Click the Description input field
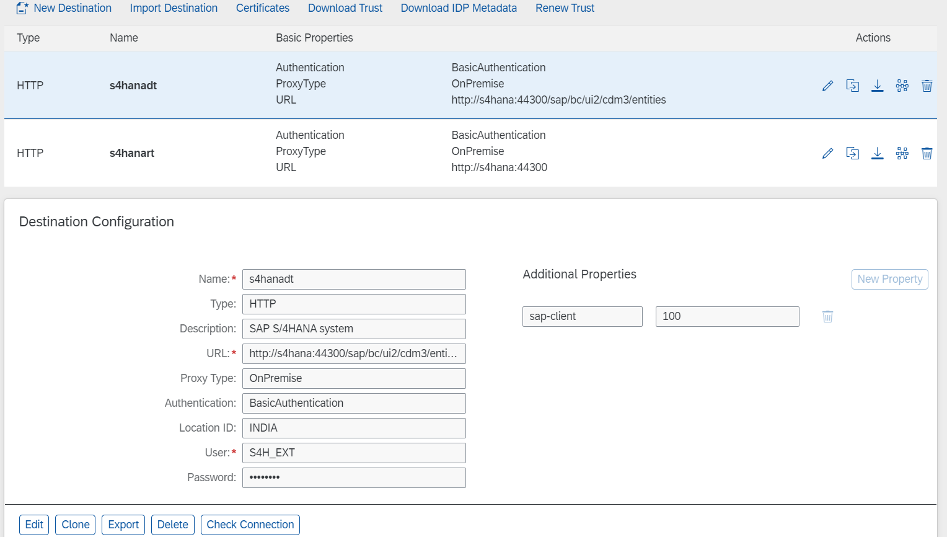This screenshot has width=947, height=537. (x=353, y=329)
